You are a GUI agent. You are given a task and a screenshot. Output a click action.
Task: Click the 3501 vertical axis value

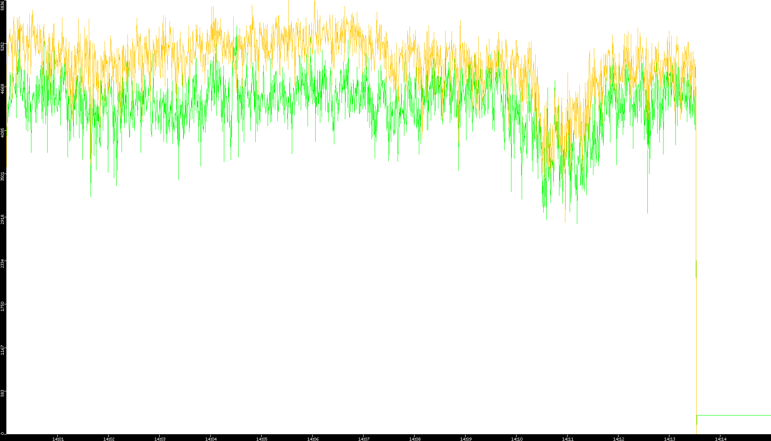point(3,176)
